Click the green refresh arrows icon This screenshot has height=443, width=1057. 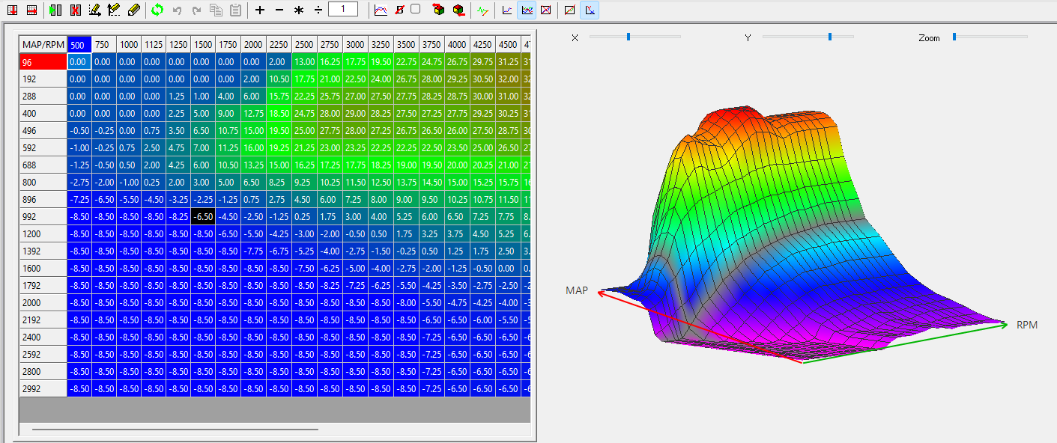[157, 10]
